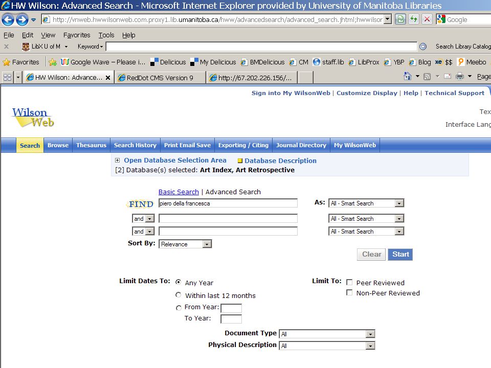Image resolution: width=491 pixels, height=368 pixels.
Task: Open the Tools menu
Action: [x=106, y=35]
